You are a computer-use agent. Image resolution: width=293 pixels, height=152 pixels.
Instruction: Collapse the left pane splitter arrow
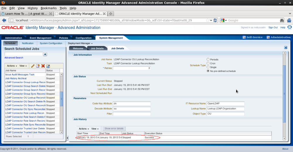pos(67,138)
